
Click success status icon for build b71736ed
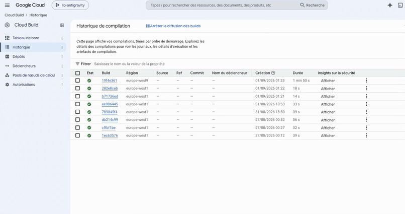click(89, 97)
